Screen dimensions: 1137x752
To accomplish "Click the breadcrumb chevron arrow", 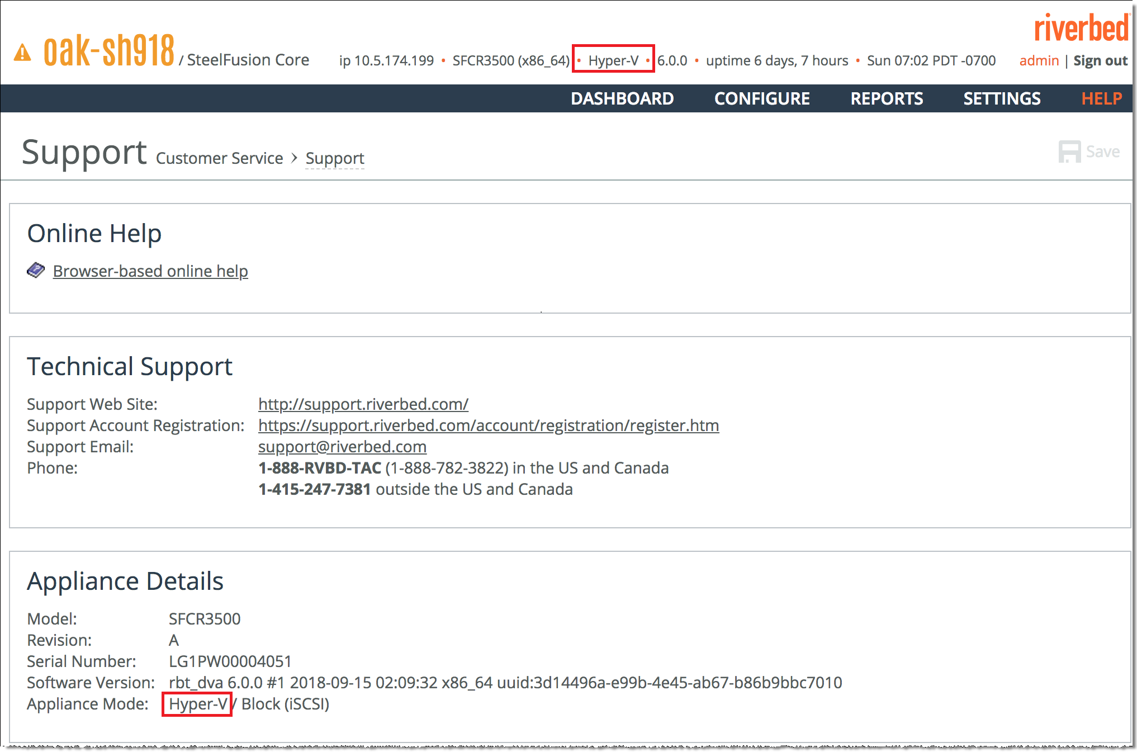I will (x=294, y=158).
